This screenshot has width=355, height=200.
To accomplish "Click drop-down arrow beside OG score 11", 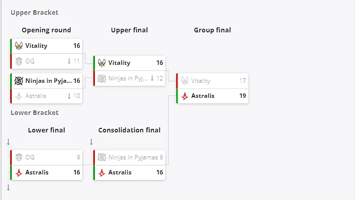I will tap(69, 61).
